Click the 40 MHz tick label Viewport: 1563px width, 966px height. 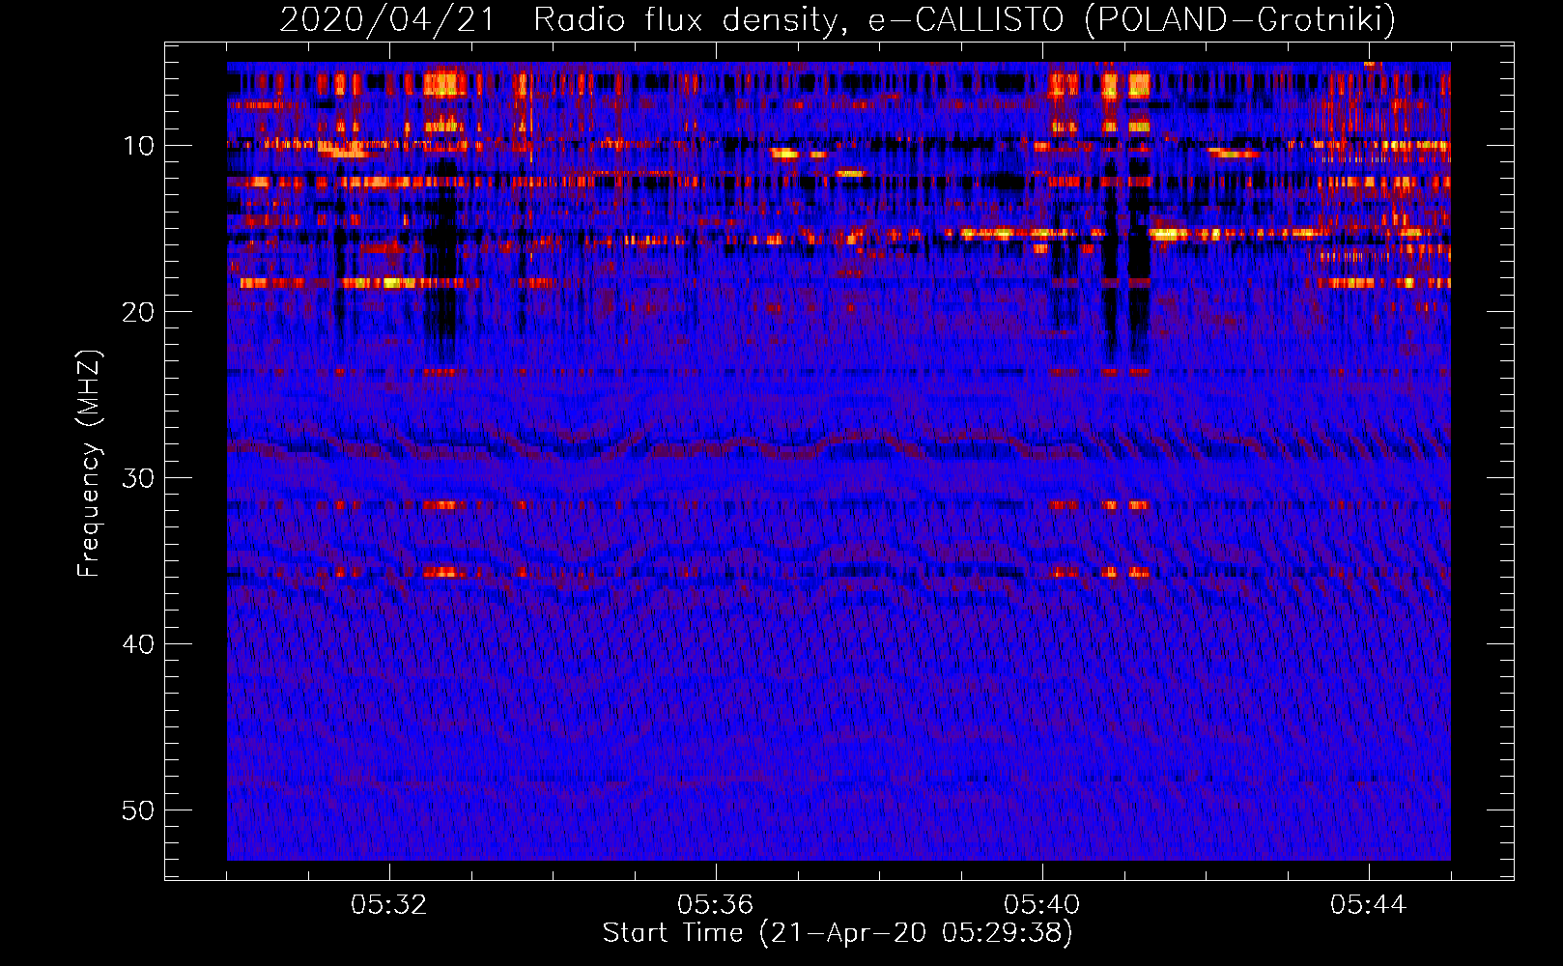tap(138, 644)
